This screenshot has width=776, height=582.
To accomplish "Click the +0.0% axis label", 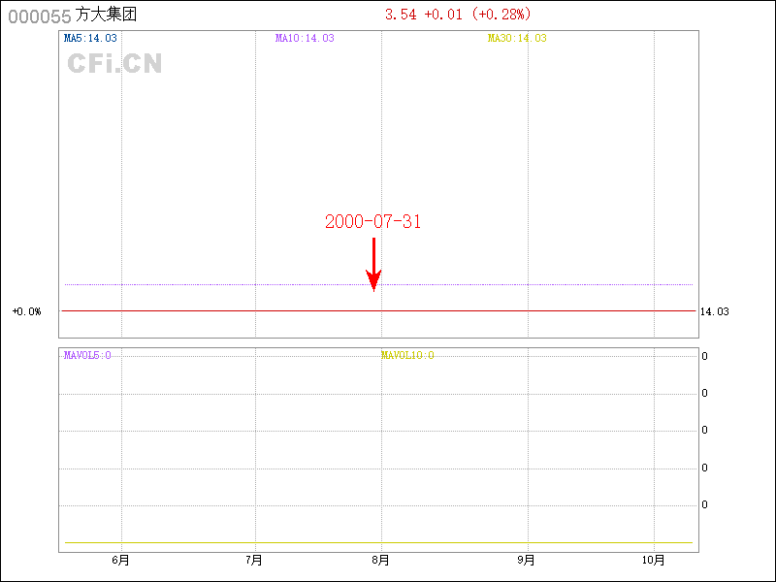I will coord(27,311).
